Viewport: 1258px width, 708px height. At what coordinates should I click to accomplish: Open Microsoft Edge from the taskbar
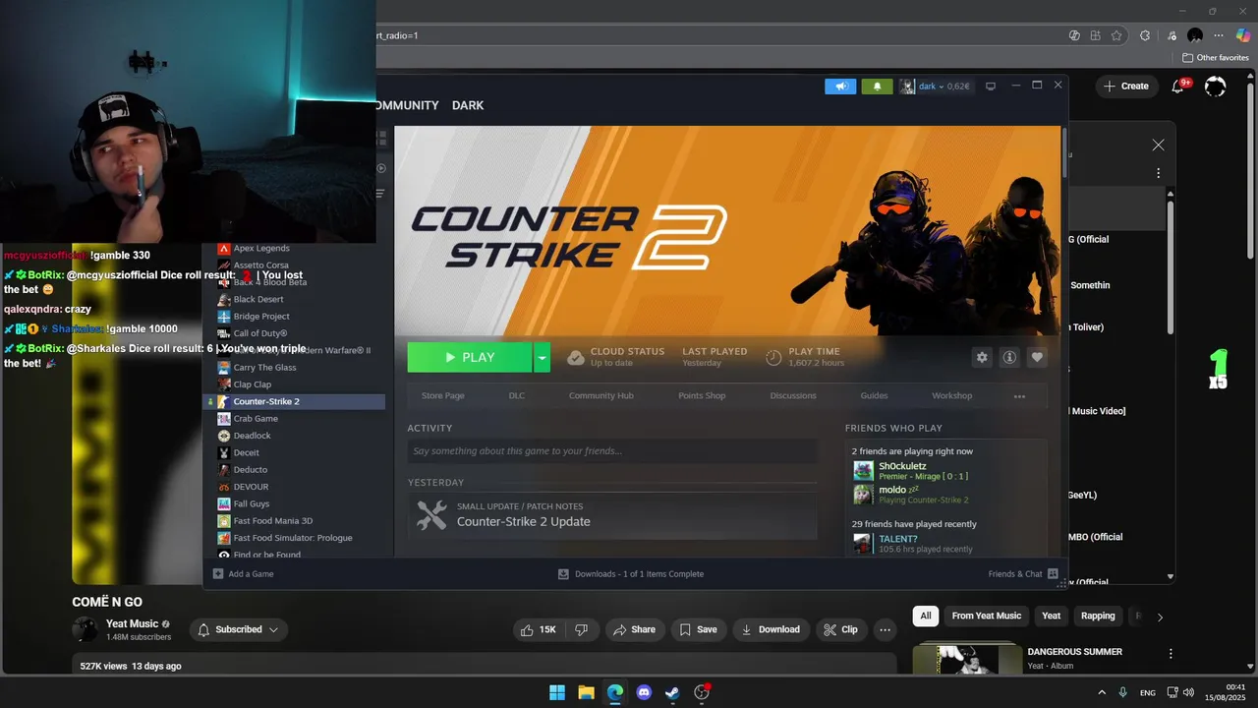pyautogui.click(x=615, y=692)
